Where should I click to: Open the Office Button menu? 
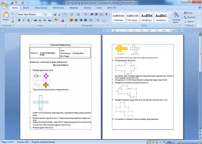[4, 5]
